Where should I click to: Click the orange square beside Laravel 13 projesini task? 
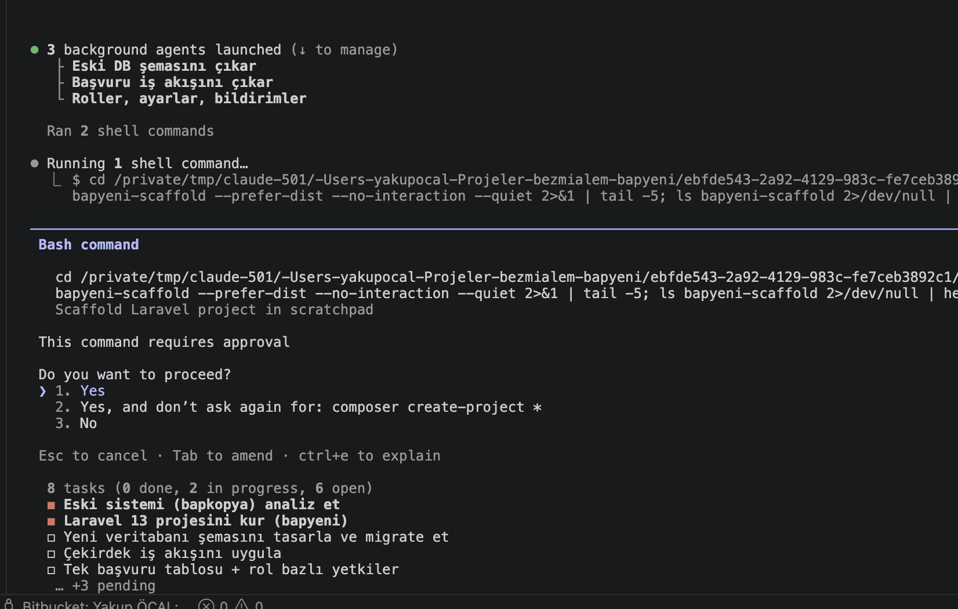(51, 521)
